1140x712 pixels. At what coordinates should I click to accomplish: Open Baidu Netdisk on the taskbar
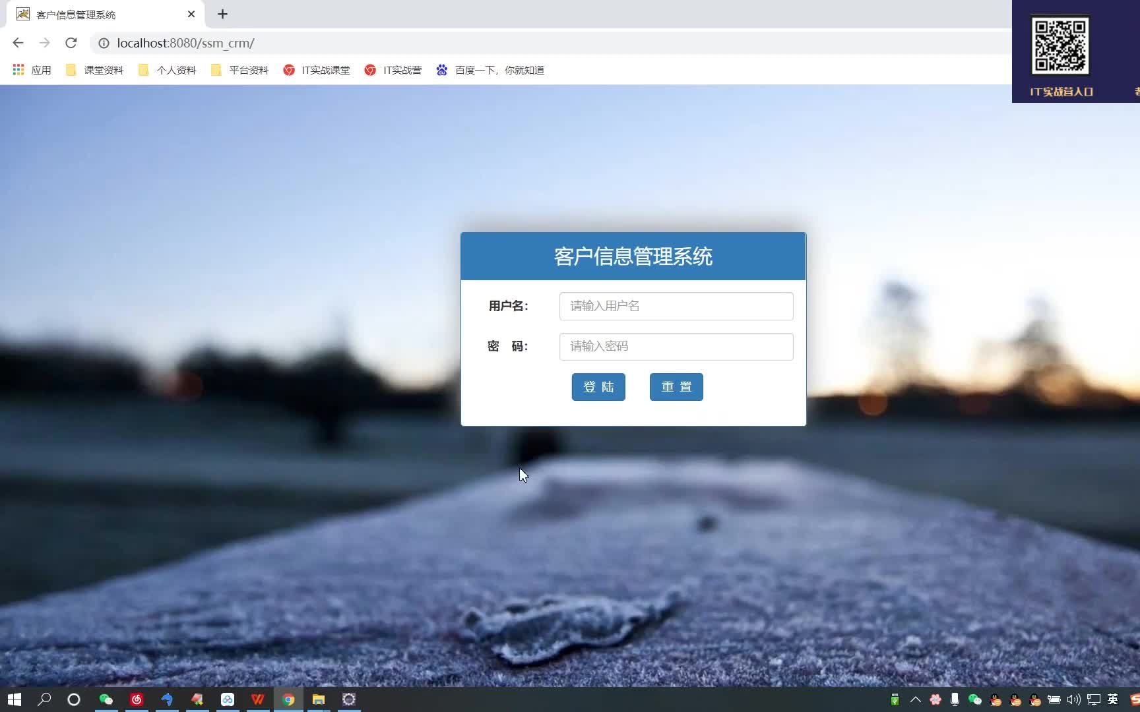tap(228, 699)
